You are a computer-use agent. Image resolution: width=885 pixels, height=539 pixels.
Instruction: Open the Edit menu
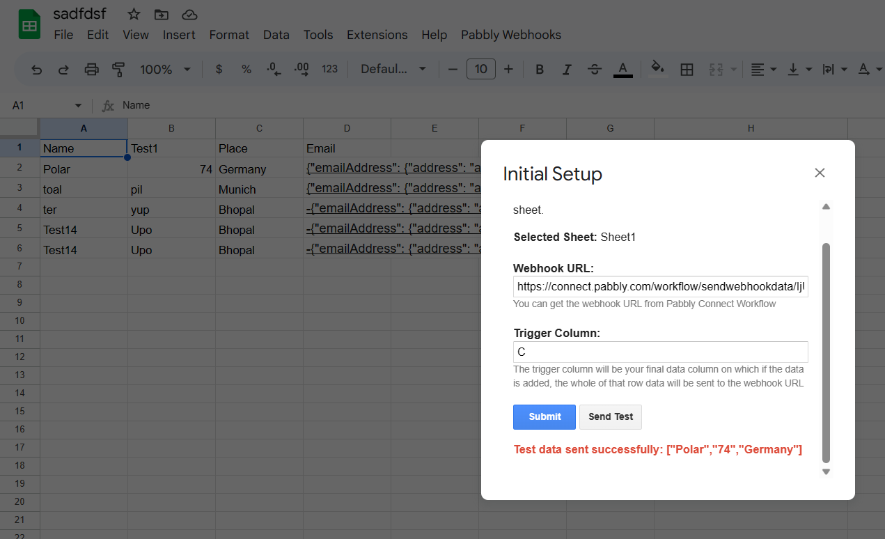coord(97,35)
